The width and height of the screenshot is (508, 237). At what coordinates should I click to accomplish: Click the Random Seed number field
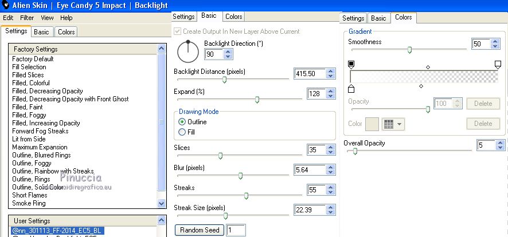(236, 230)
